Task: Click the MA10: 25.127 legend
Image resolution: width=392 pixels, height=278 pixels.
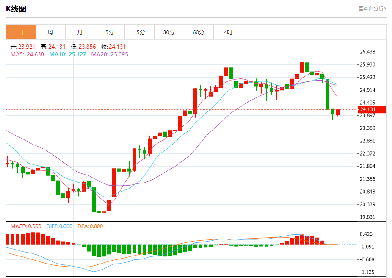Action: (x=68, y=54)
